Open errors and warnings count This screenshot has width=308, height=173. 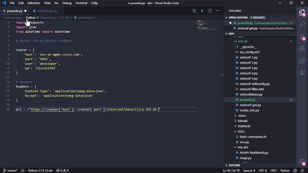pyautogui.click(x=63, y=171)
